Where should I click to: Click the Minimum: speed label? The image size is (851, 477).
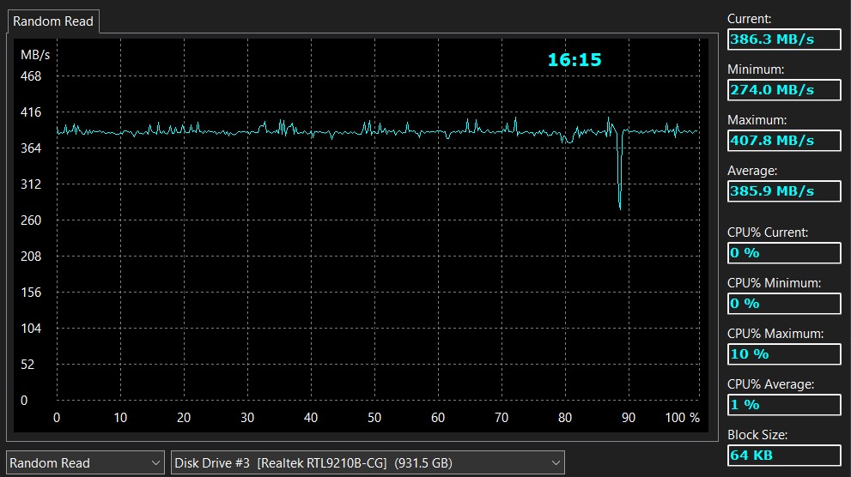coord(756,70)
